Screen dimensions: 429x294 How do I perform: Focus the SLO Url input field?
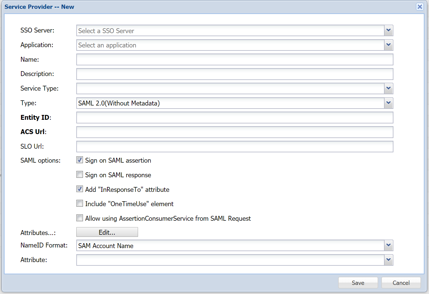[234, 147]
